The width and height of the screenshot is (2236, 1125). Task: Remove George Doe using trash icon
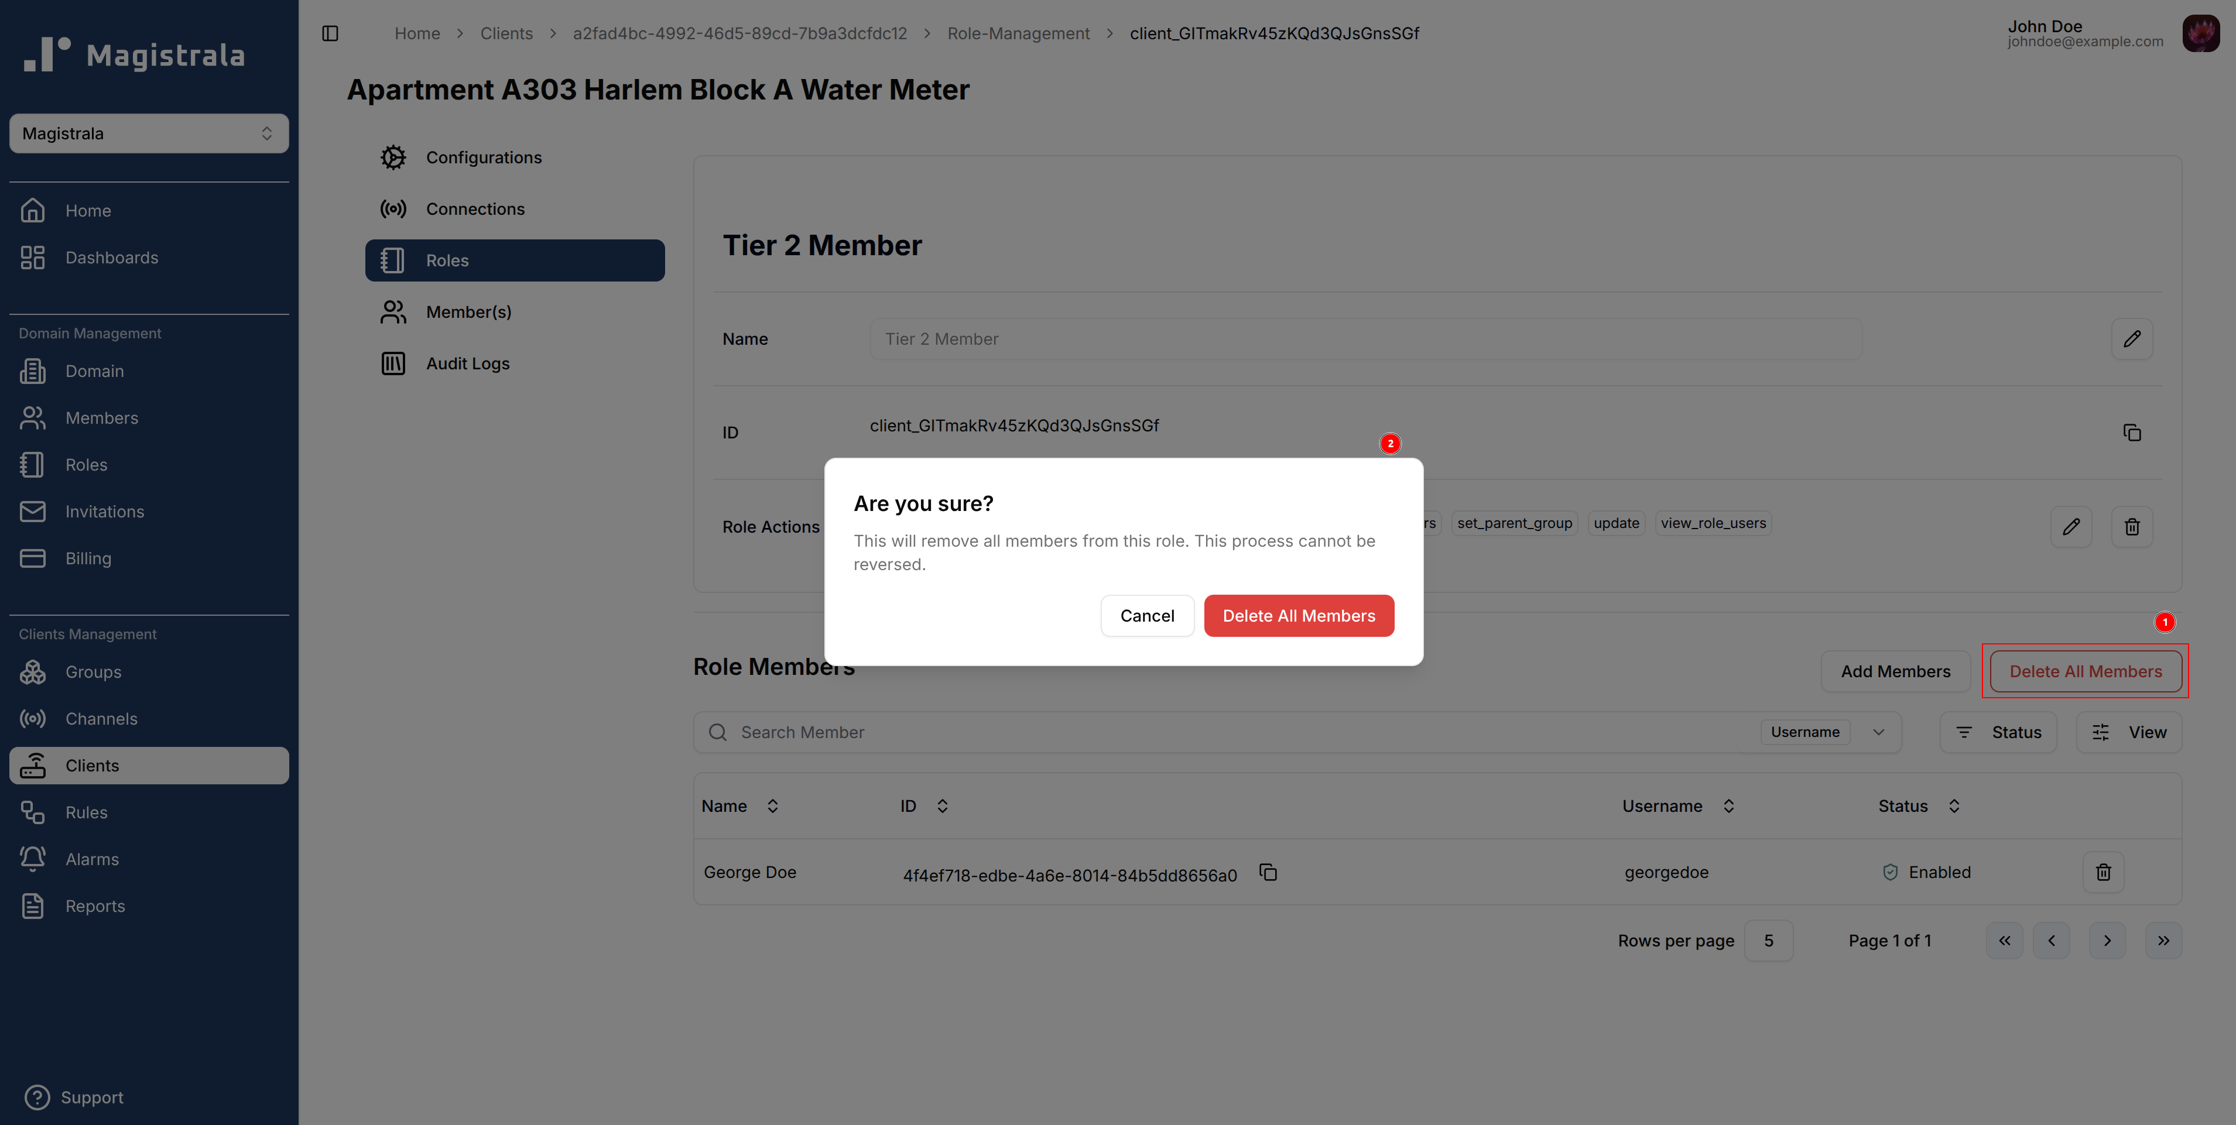[2103, 872]
